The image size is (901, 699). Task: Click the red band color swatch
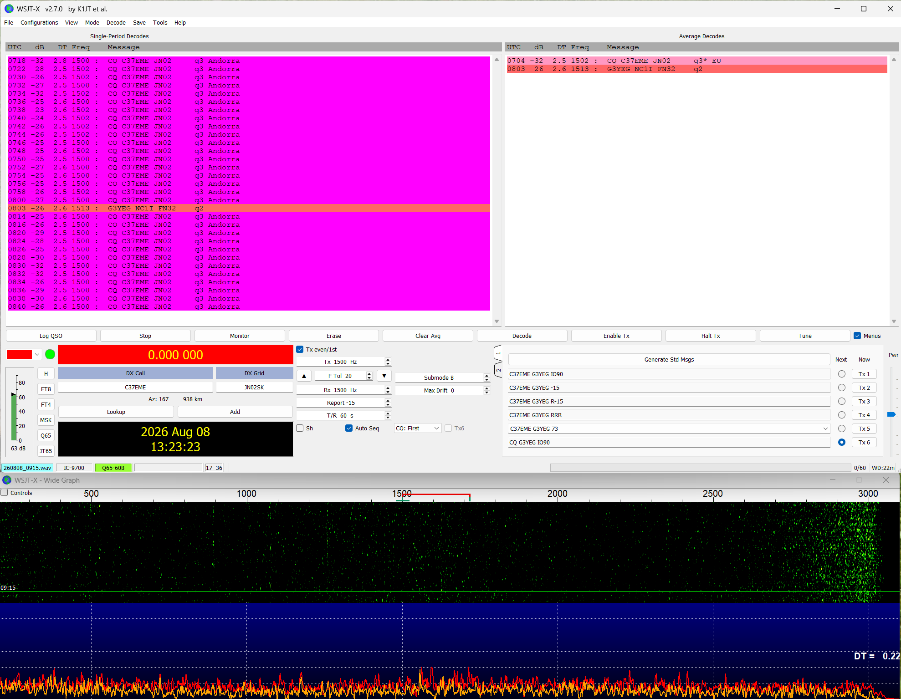click(19, 354)
